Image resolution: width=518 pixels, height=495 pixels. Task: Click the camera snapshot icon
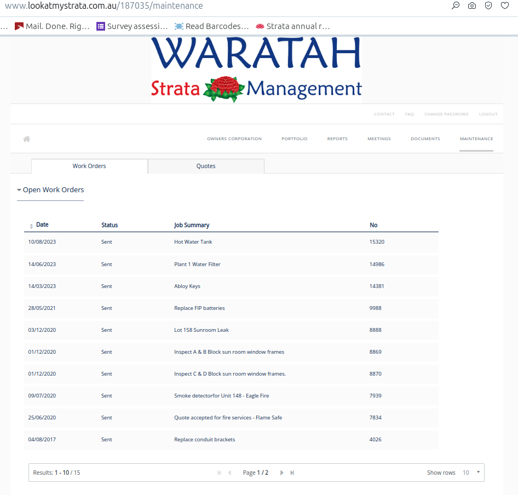pyautogui.click(x=472, y=5)
